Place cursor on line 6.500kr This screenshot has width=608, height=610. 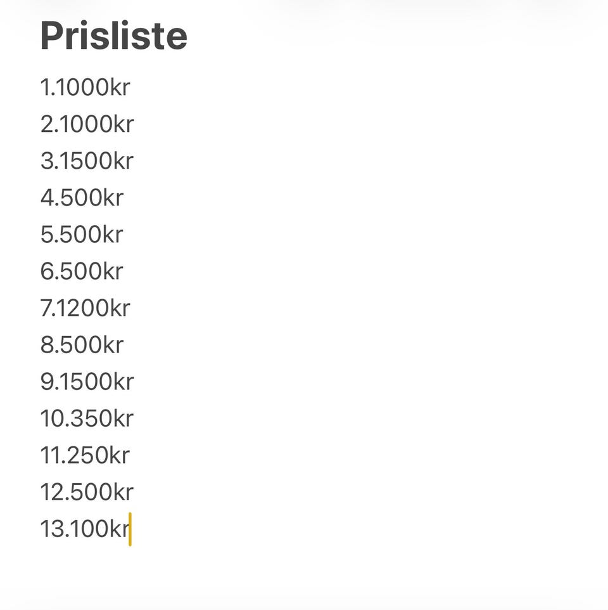(82, 271)
